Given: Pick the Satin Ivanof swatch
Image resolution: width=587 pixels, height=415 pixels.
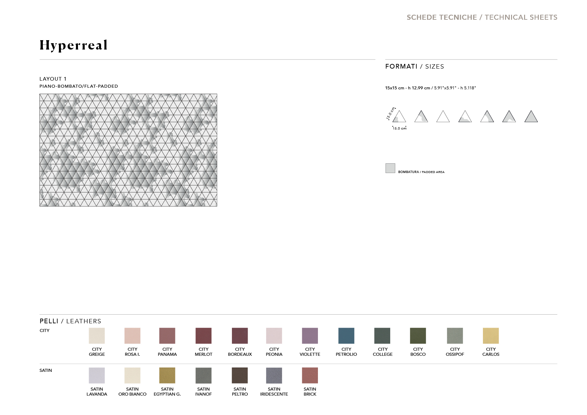Looking at the screenshot, I should tap(203, 376).
